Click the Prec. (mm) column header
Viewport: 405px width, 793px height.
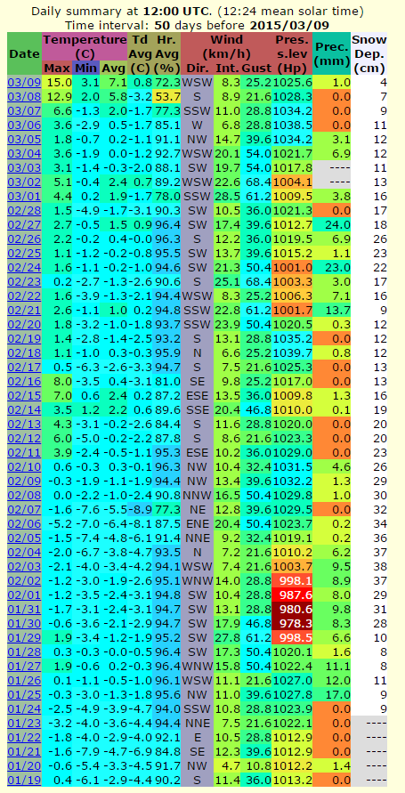[x=331, y=53]
